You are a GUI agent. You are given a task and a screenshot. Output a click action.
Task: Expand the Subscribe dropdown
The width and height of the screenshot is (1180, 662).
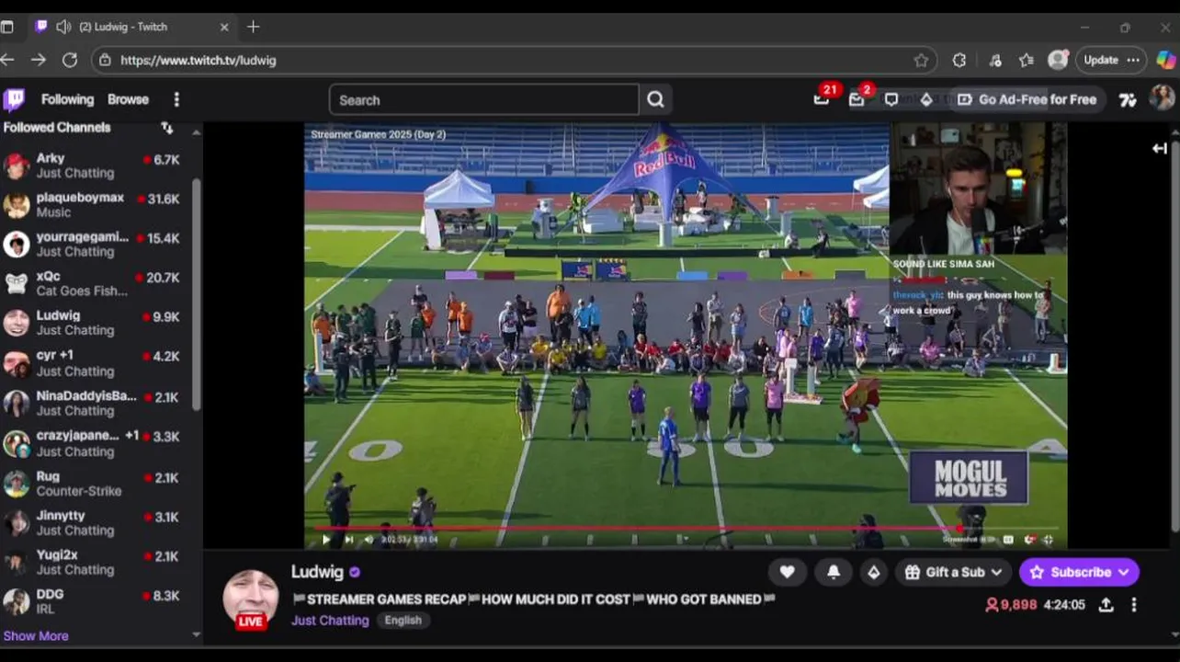(x=1123, y=572)
